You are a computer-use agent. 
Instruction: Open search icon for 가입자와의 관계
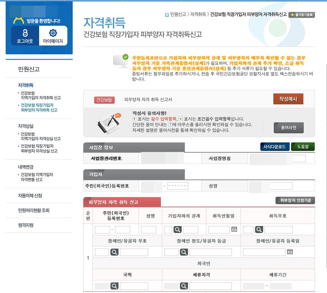click(177, 230)
